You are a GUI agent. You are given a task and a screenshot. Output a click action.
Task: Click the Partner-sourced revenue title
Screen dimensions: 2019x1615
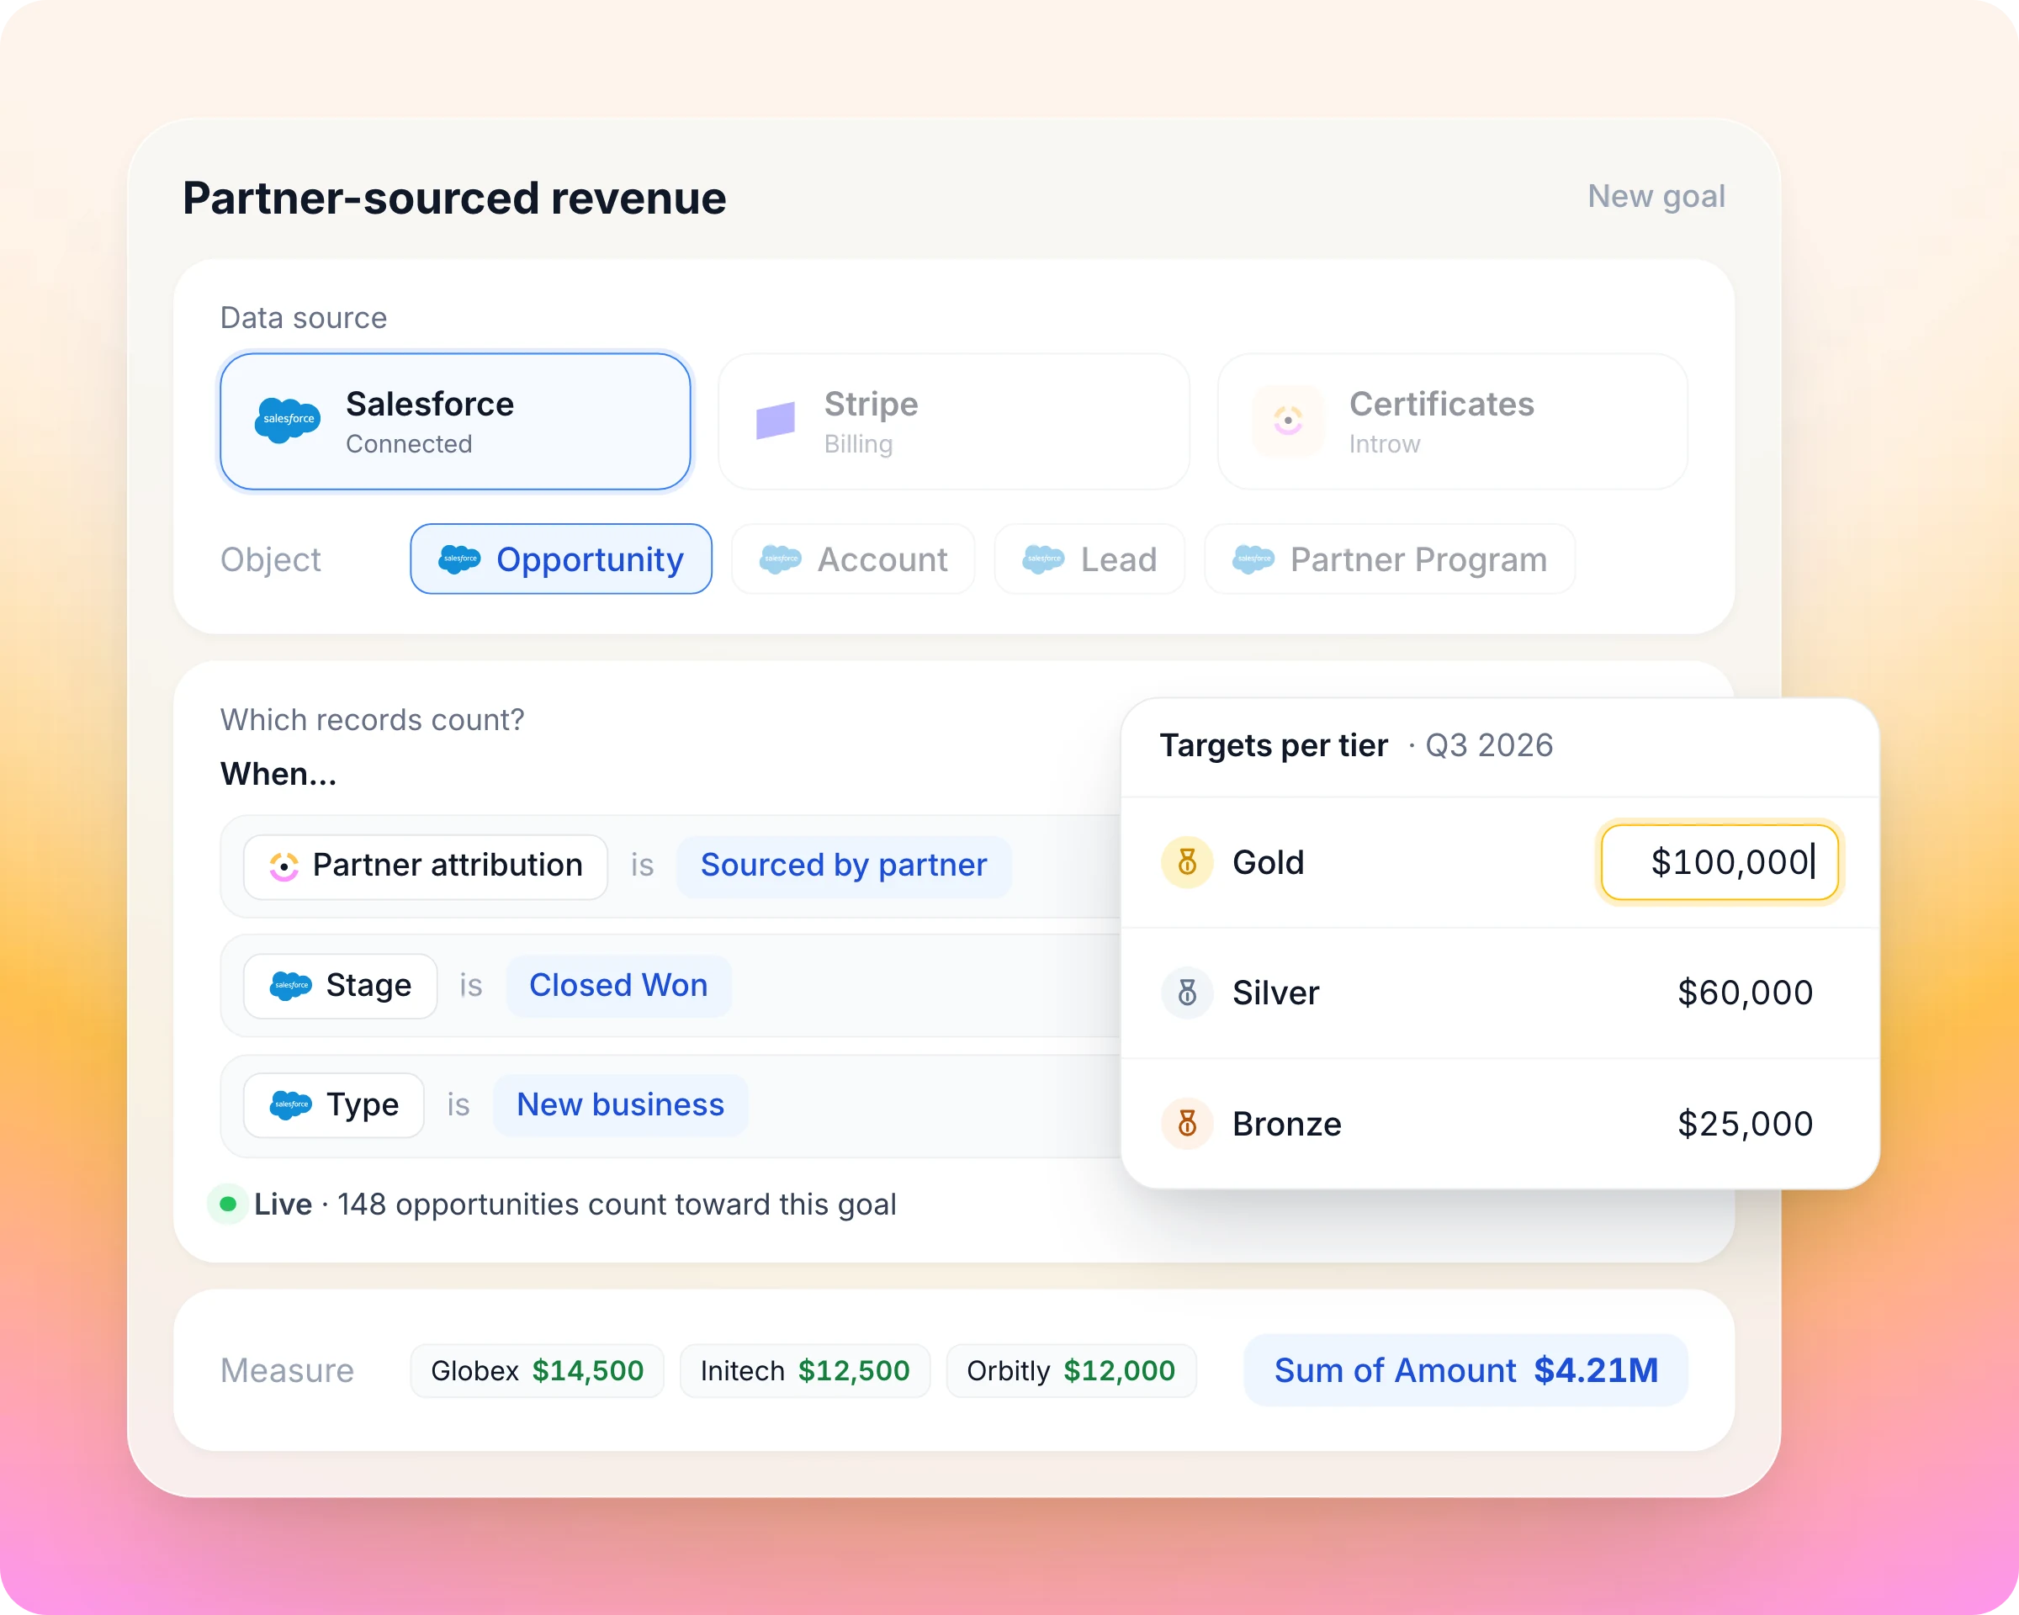tap(454, 199)
